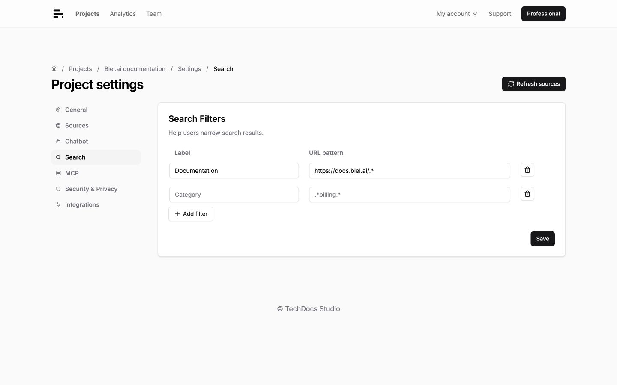
Task: Click the Refresh sources button
Action: (534, 84)
